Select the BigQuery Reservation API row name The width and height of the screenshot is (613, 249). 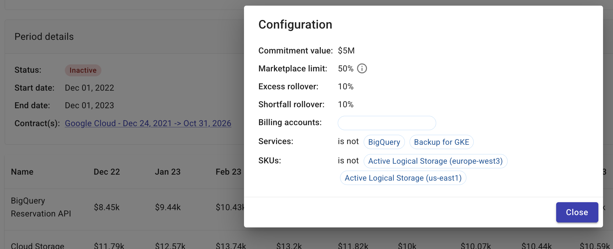[x=41, y=207]
